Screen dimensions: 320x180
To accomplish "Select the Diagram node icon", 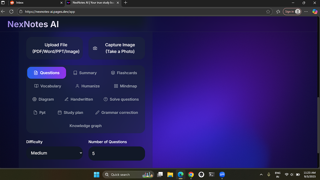I will pos(34,99).
